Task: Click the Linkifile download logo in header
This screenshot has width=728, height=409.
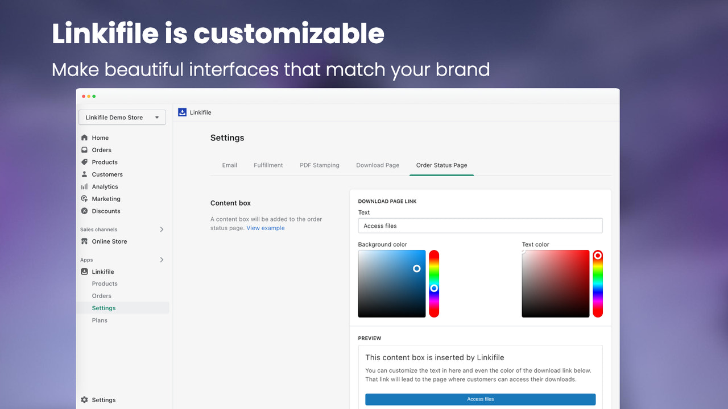Action: click(x=183, y=112)
